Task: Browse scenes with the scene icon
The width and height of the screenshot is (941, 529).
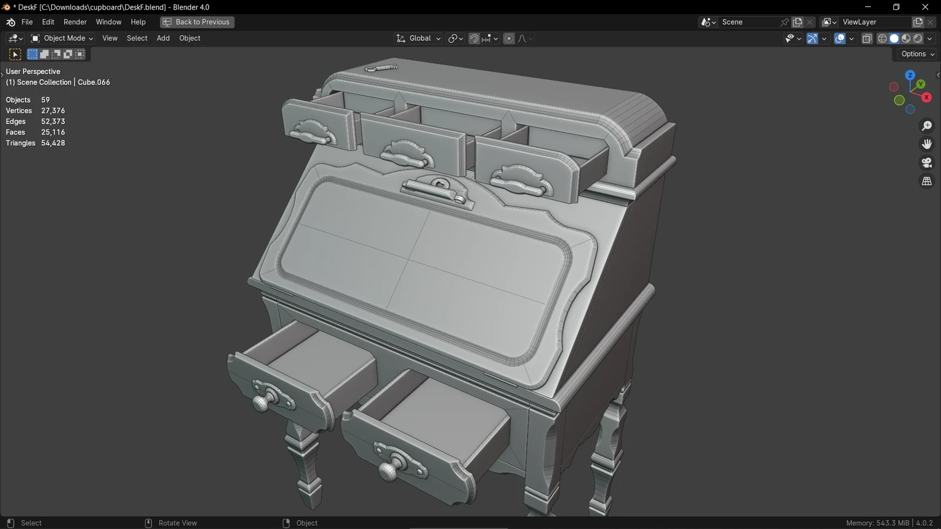Action: click(708, 22)
